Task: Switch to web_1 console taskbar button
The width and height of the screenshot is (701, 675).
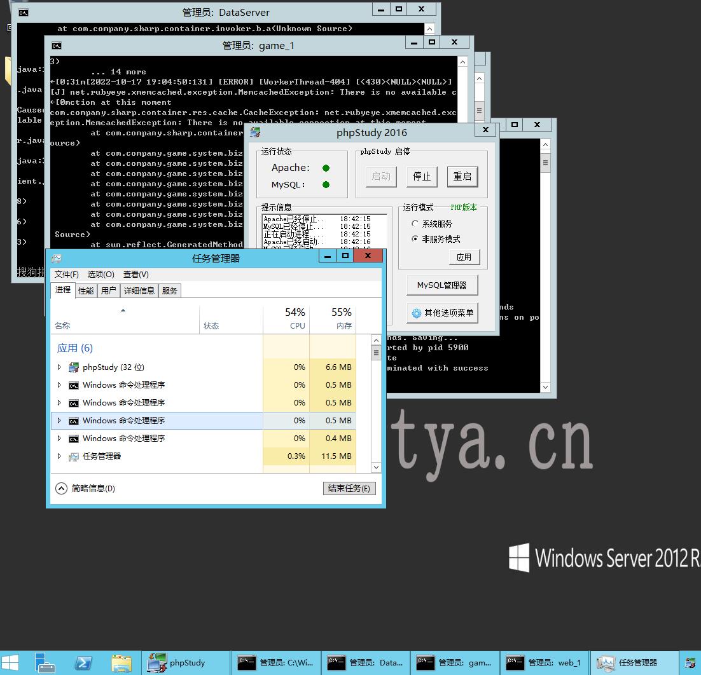Action: tap(544, 663)
